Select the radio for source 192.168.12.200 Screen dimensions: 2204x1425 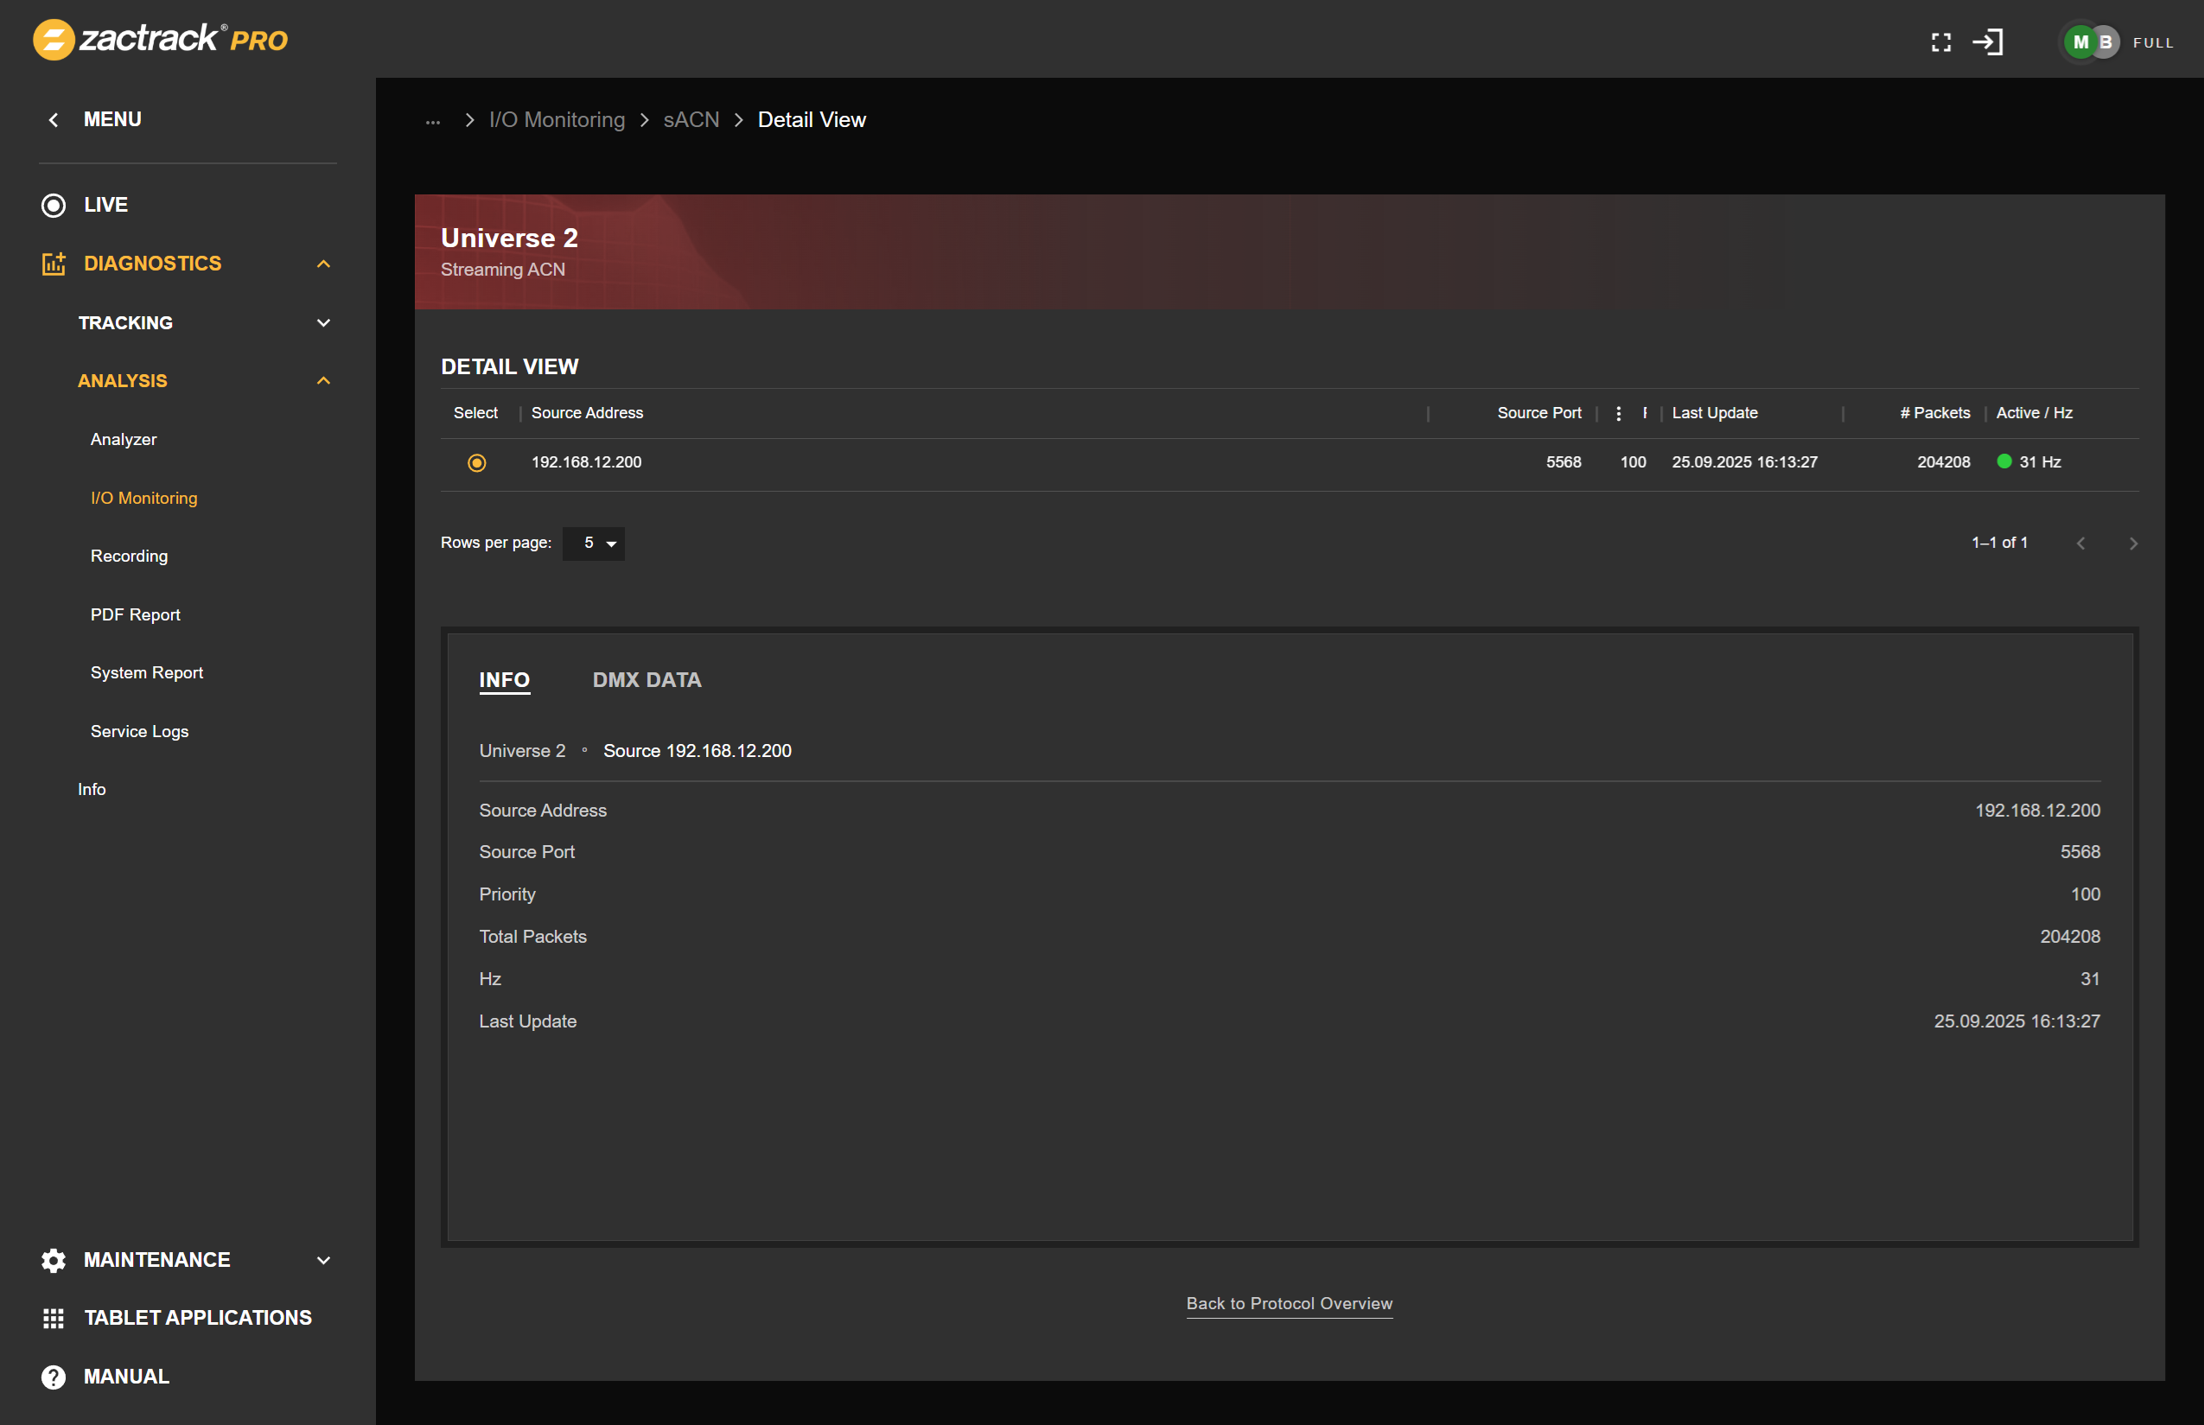pyautogui.click(x=475, y=461)
